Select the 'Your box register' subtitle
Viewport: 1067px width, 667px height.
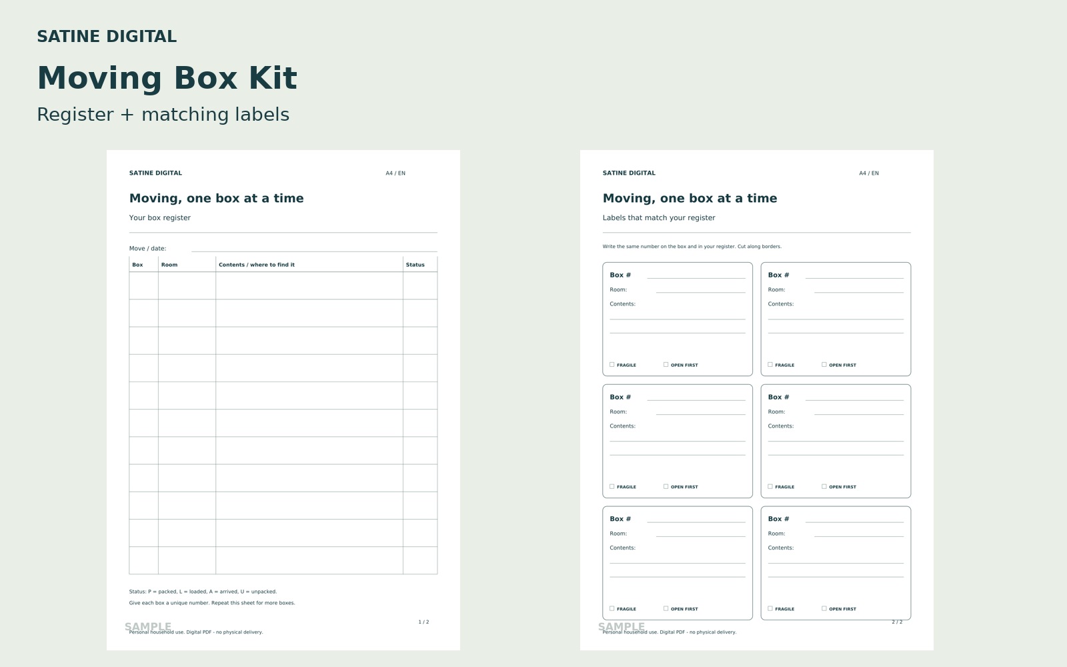[x=160, y=217]
